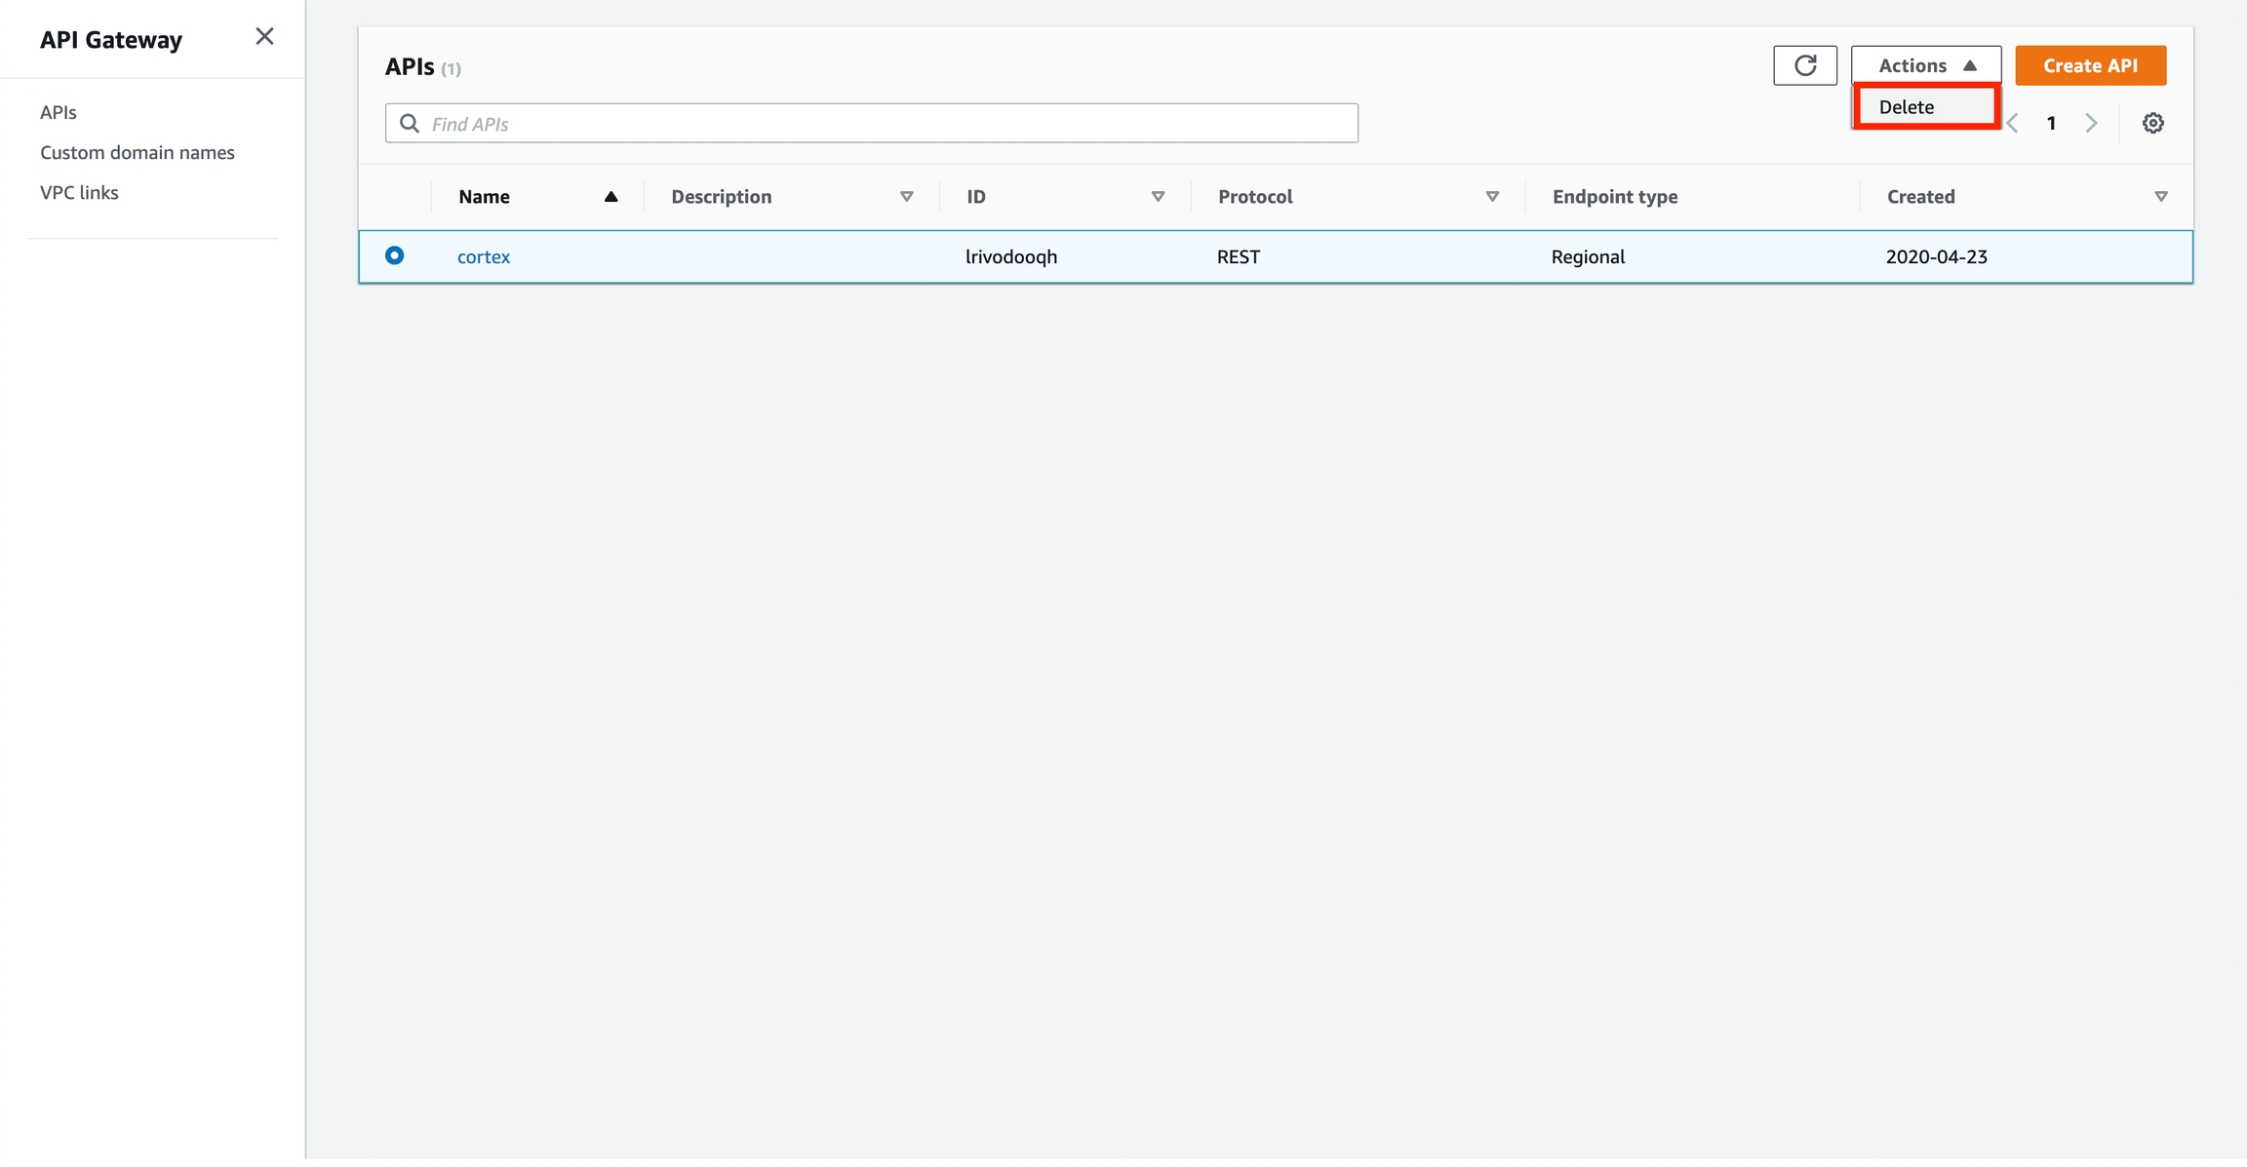
Task: Click the search magnifier icon
Action: point(410,123)
